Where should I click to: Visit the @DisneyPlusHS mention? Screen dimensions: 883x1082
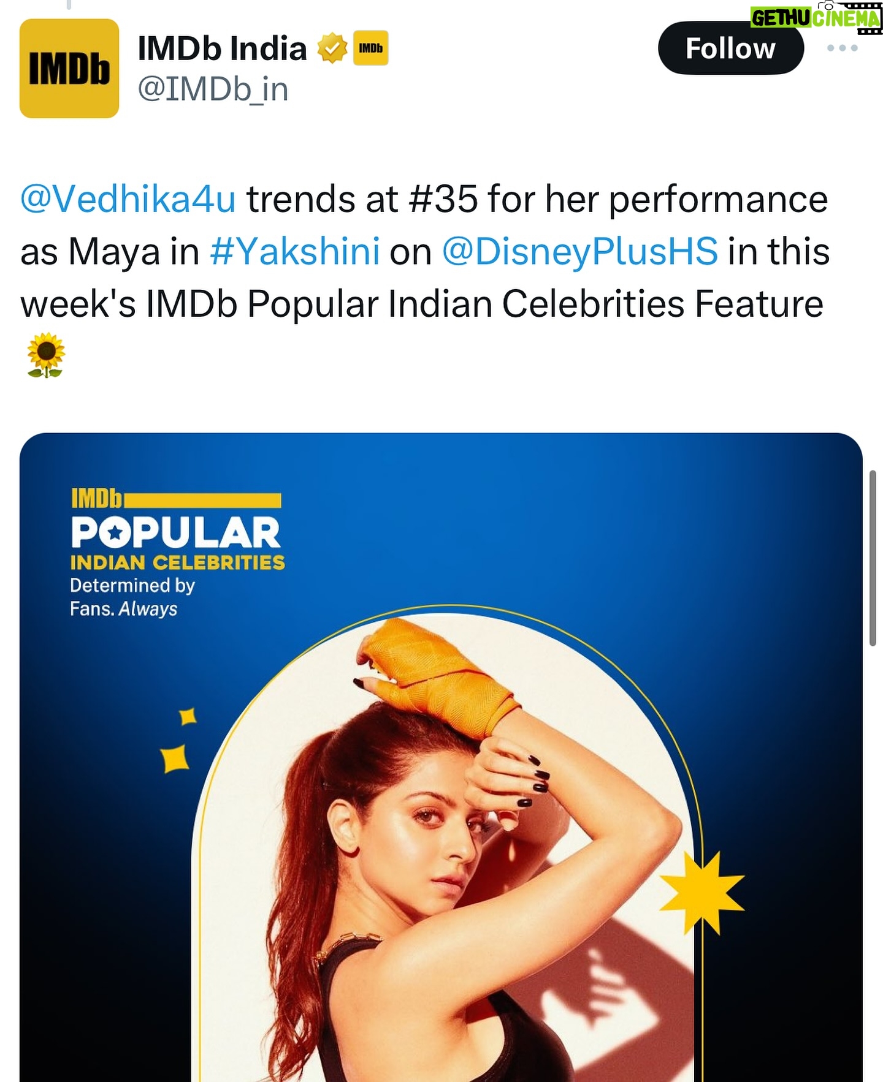coord(579,251)
